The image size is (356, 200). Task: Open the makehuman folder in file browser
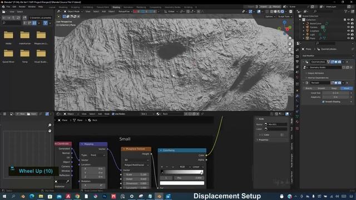coord(24,37)
